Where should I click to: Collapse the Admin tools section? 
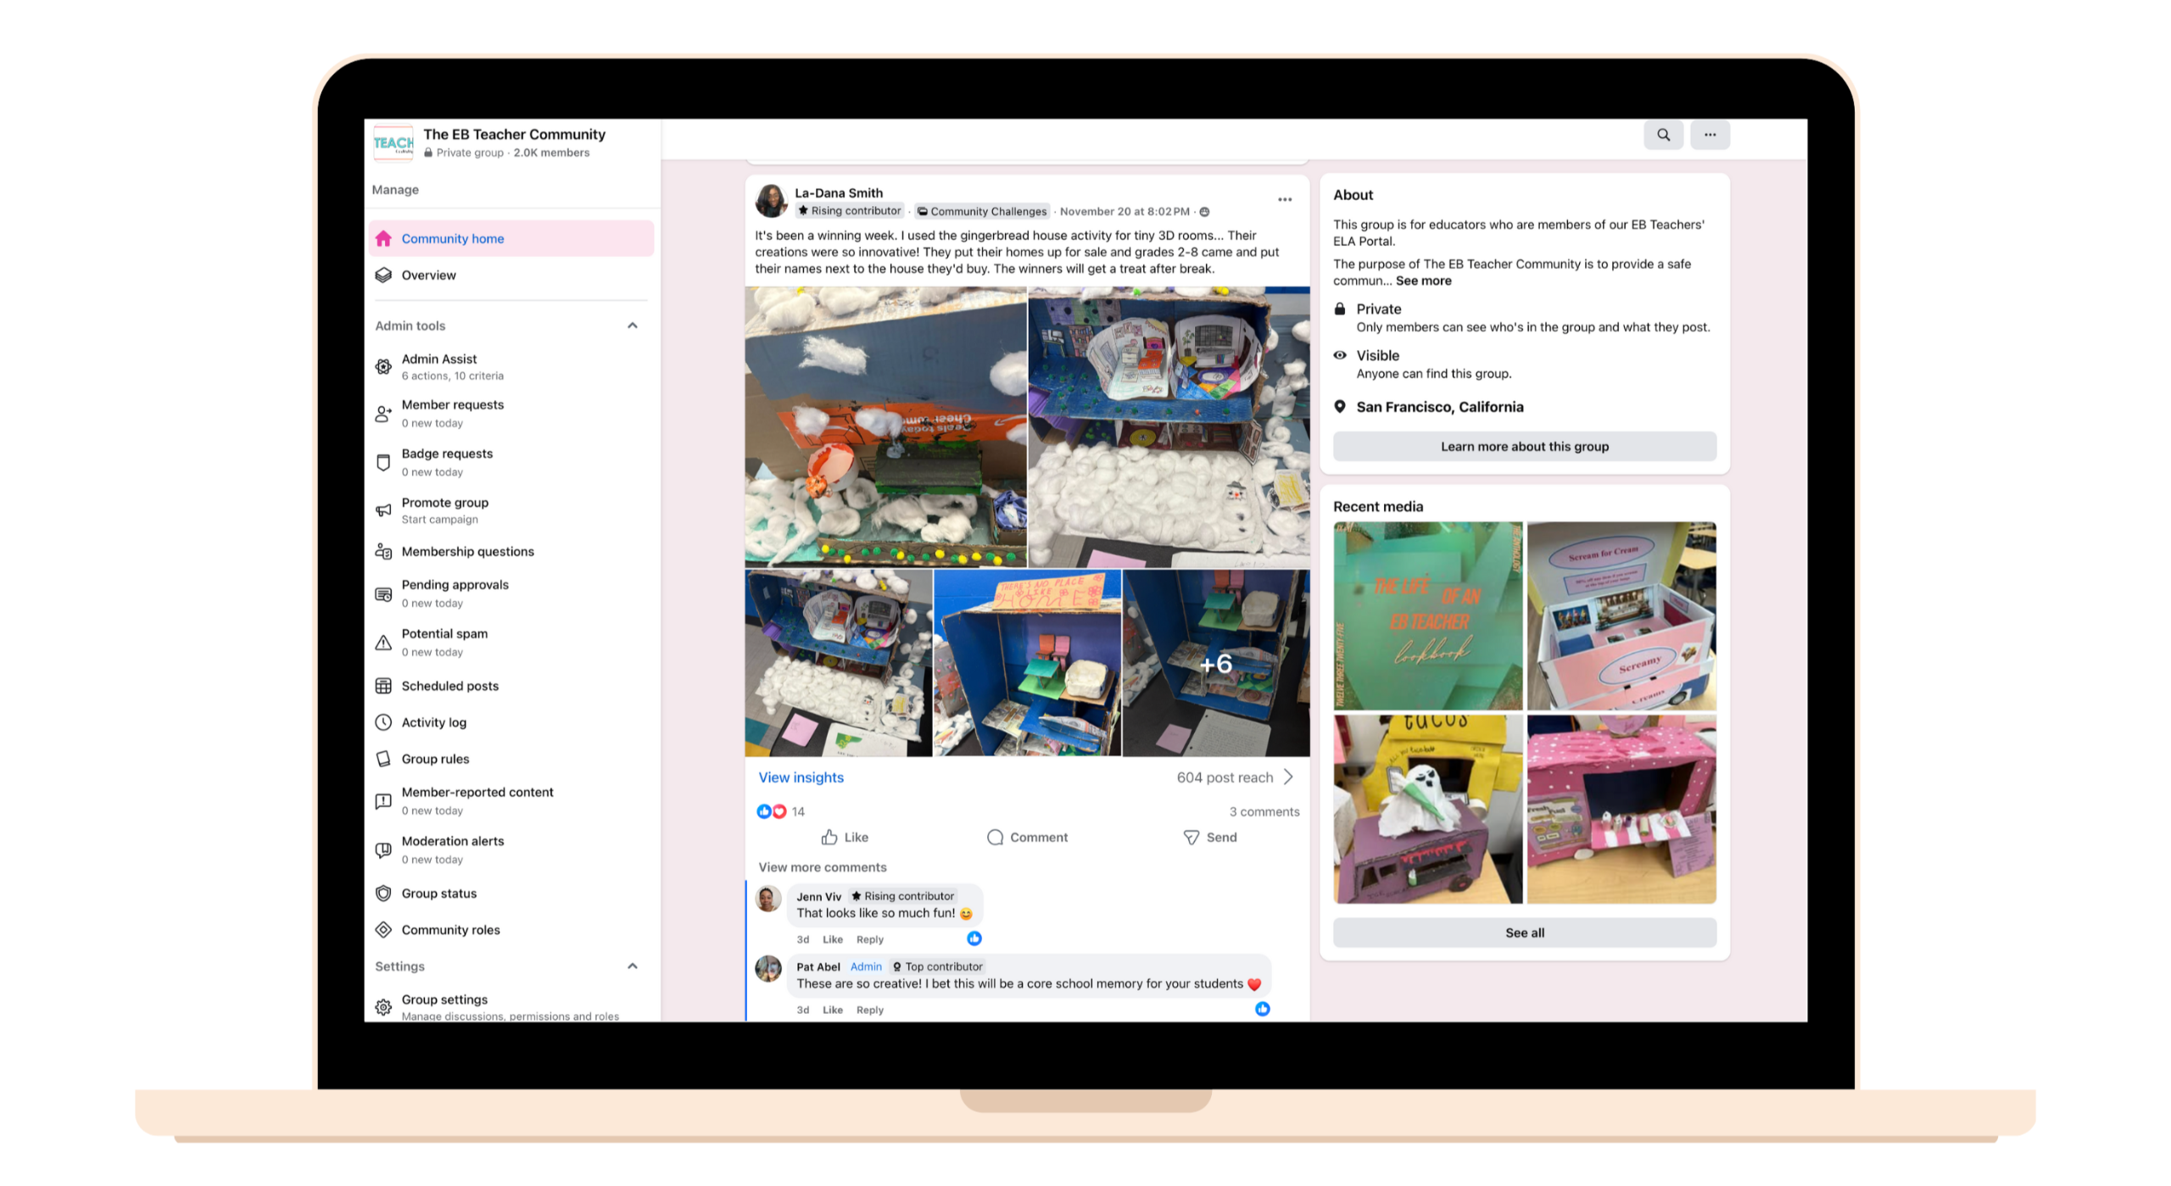pos(632,326)
